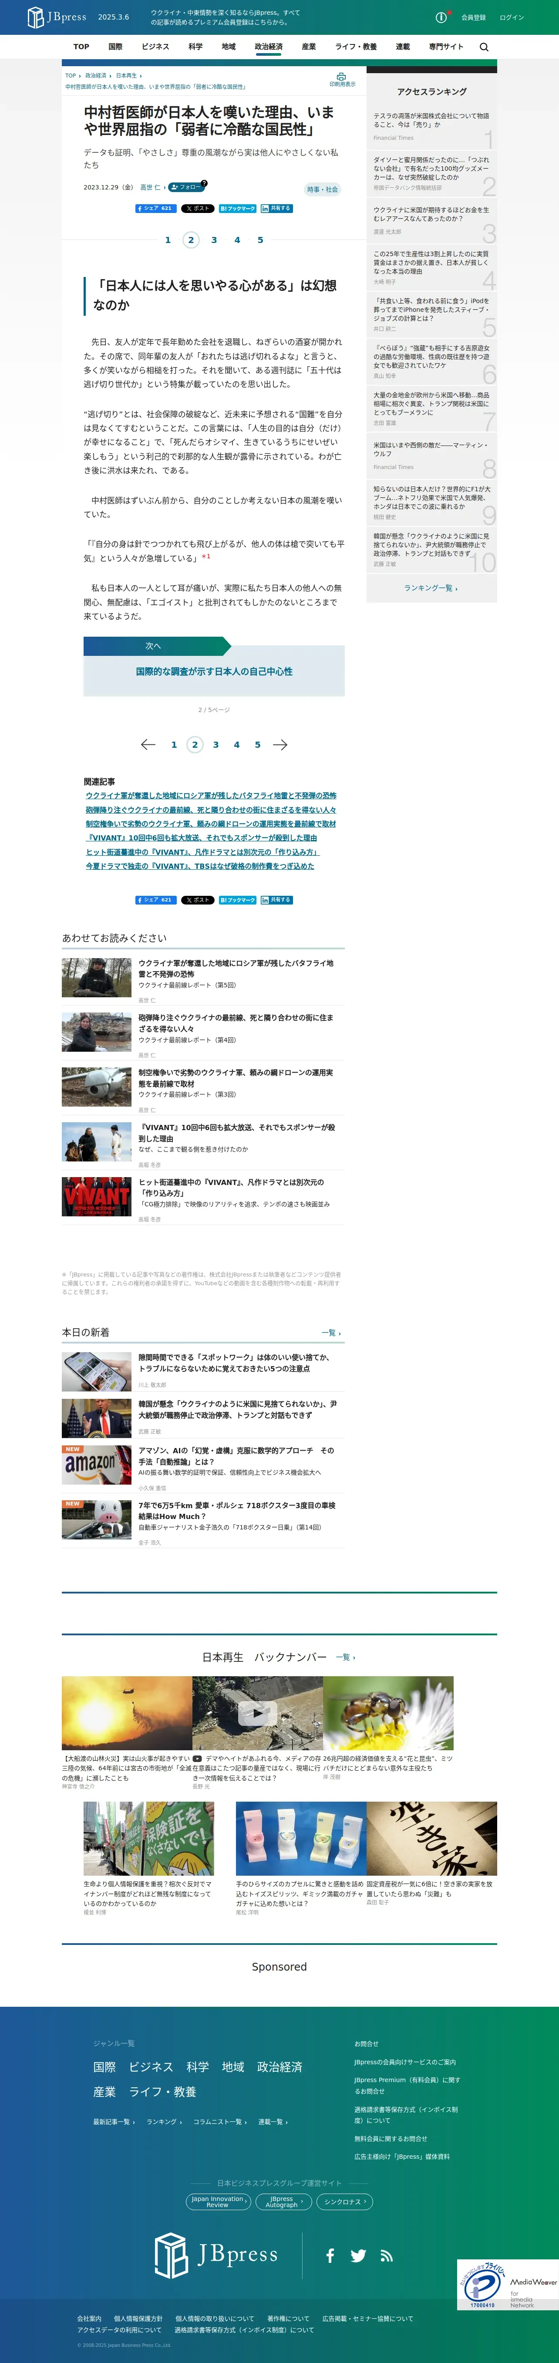Image resolution: width=559 pixels, height=2363 pixels.
Task: Open bee on flower back number thumbnail
Action: point(387,1714)
